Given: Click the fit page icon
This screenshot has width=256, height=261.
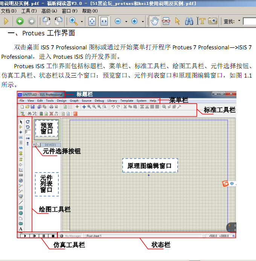Looking at the screenshot, I should tap(92, 21).
